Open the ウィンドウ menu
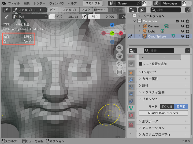 point(57,3)
